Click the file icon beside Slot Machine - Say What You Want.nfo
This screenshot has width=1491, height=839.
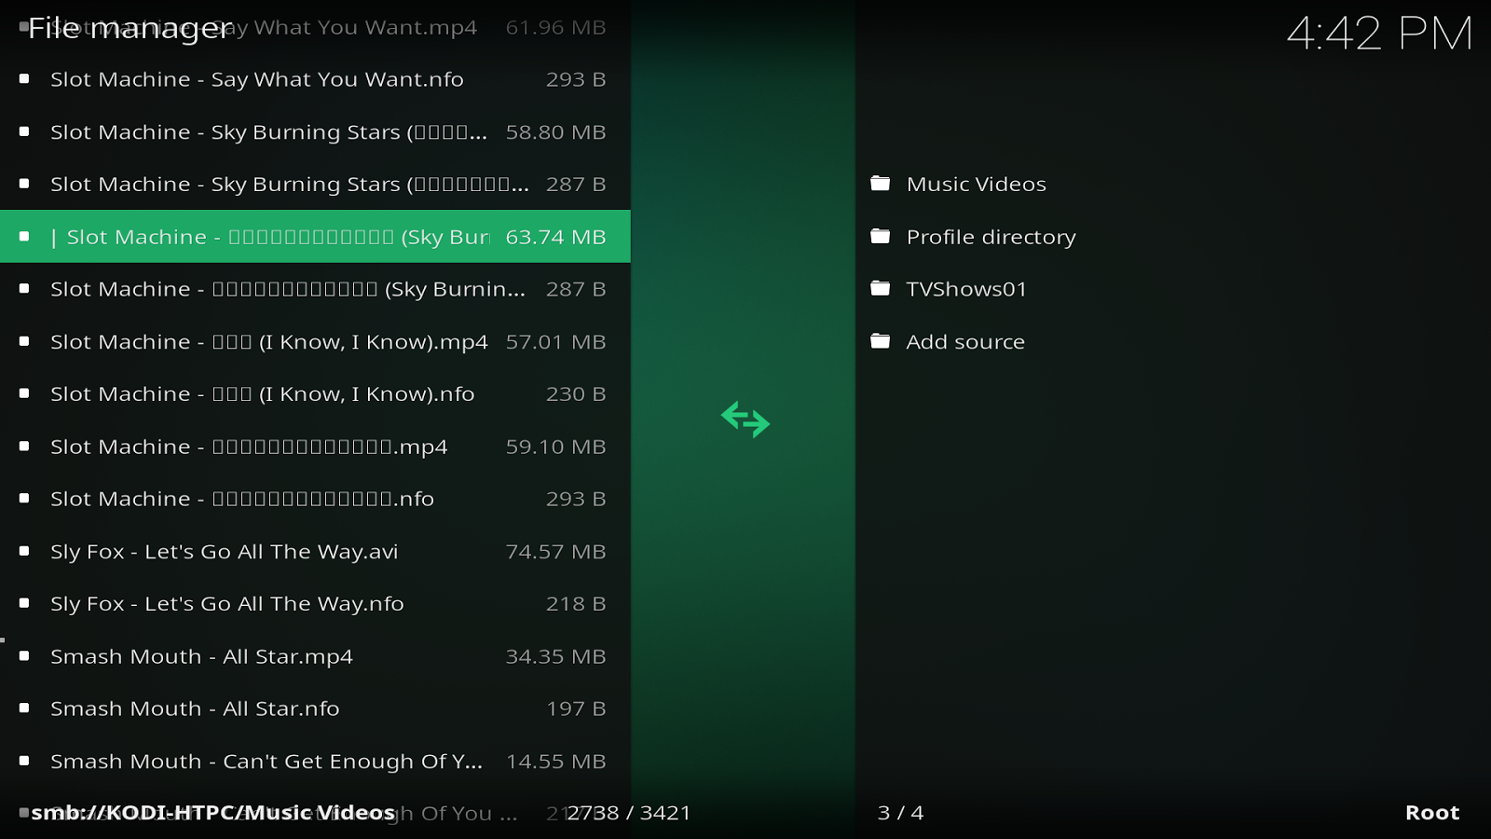click(23, 78)
